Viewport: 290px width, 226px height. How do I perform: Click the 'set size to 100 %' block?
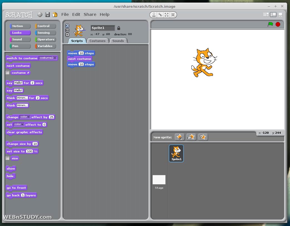coord(22,152)
